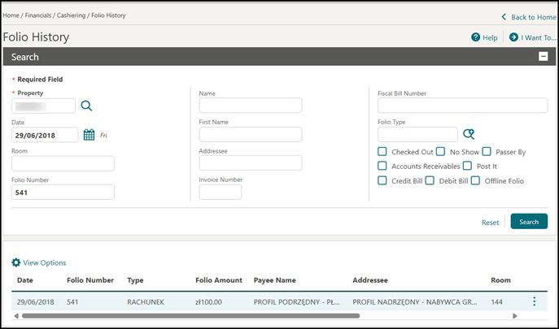
Task: Enable the Accounts Receivables checkbox
Action: coord(382,166)
